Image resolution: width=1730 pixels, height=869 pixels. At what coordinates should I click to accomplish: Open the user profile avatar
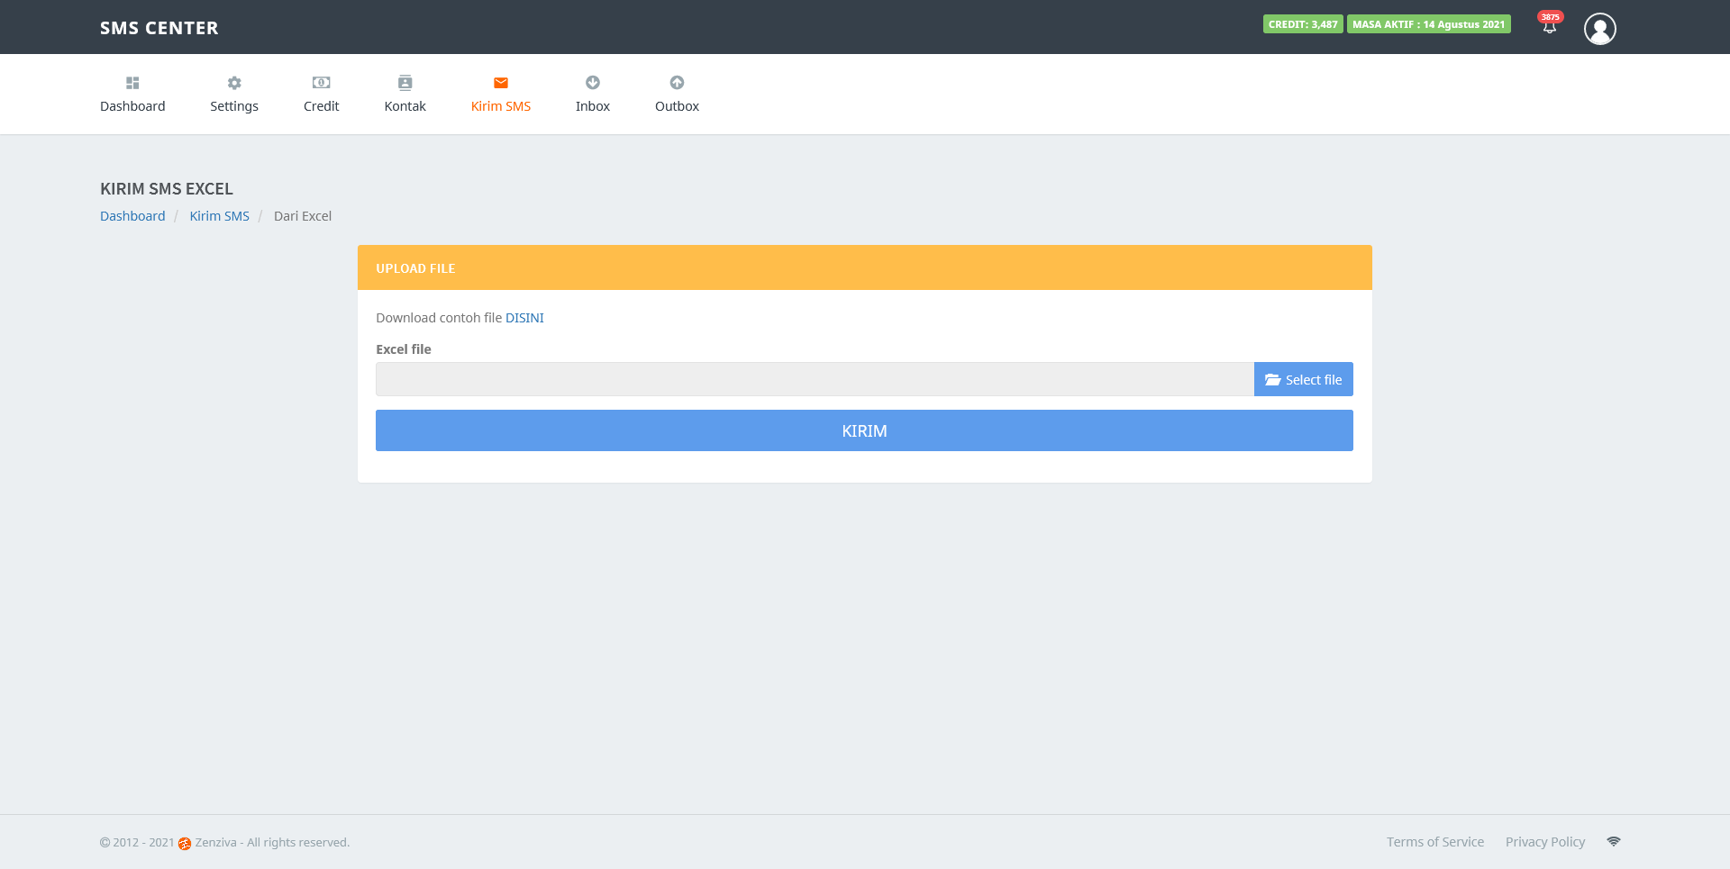tap(1600, 29)
